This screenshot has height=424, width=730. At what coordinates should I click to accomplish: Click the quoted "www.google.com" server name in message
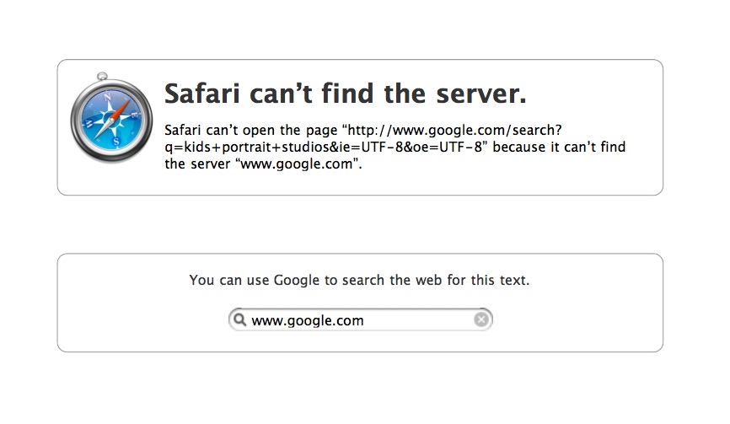pos(311,164)
